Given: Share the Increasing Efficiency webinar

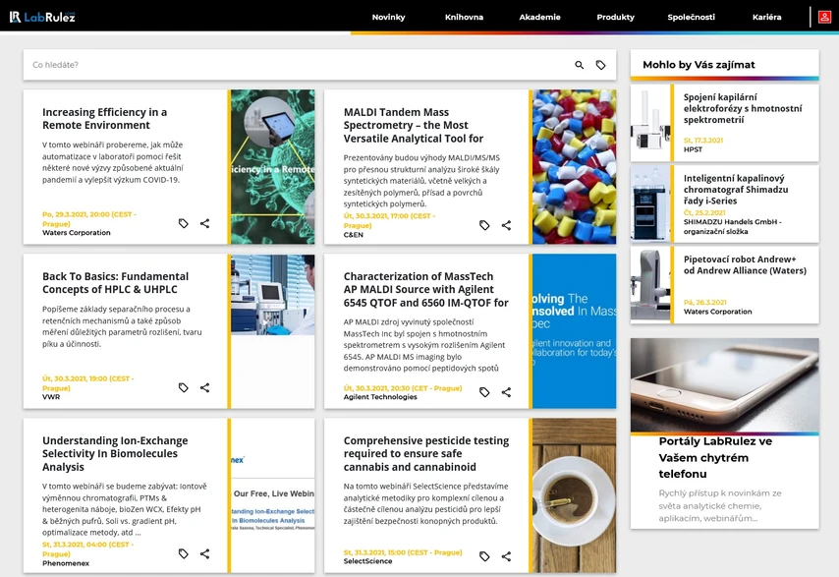Looking at the screenshot, I should point(204,223).
